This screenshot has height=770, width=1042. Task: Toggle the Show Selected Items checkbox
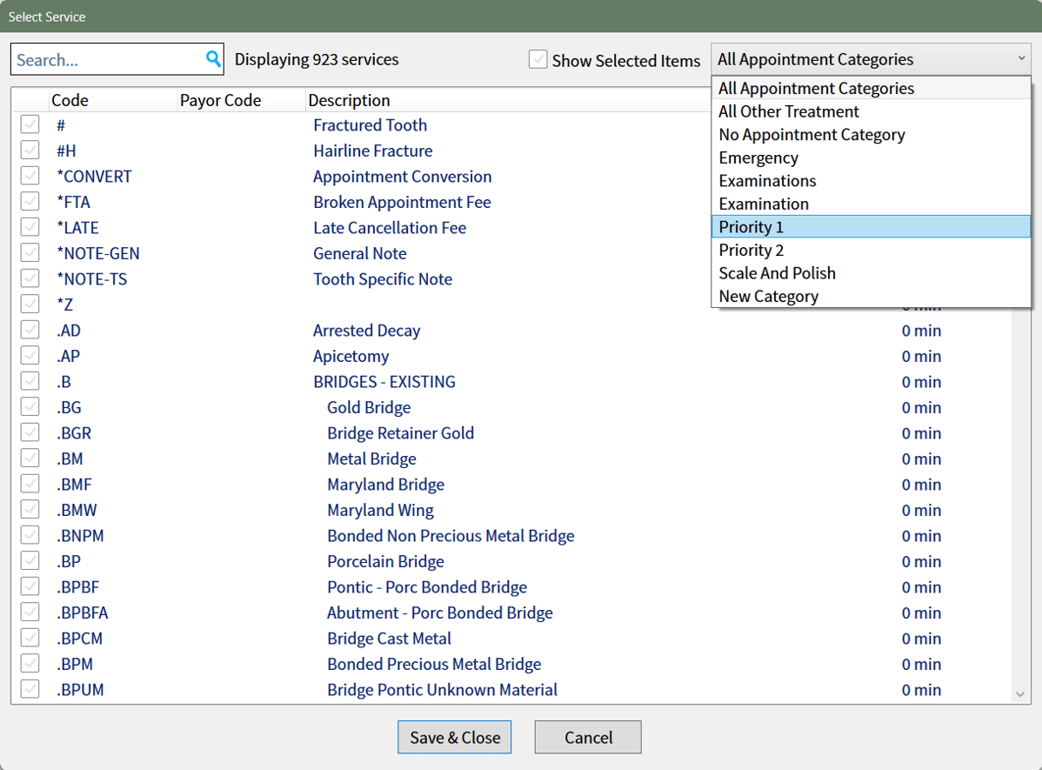[538, 60]
